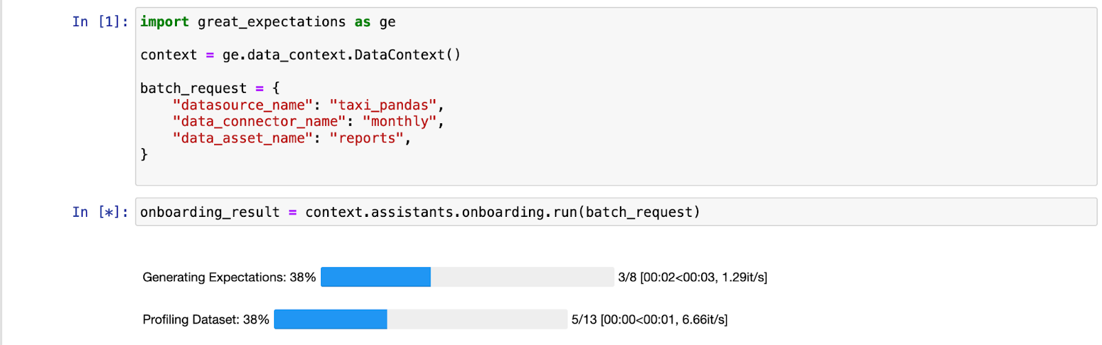Screen dimensions: 1102x345
Task: Click the first code cell with the import statement
Action: pyautogui.click(x=616, y=96)
